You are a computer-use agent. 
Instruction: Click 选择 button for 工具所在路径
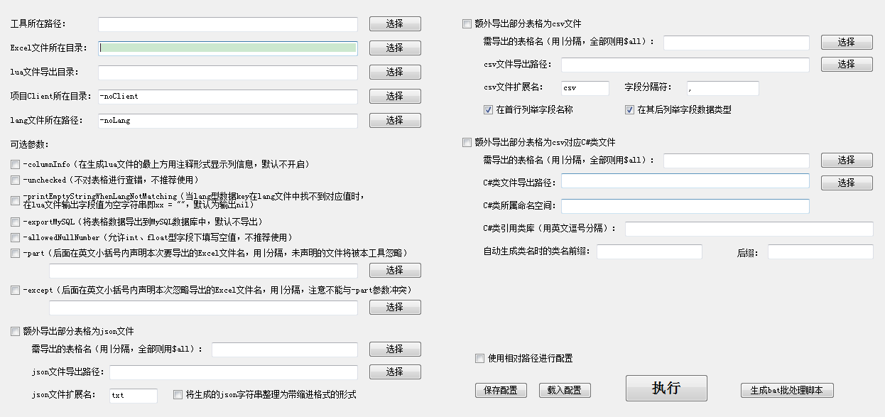pos(395,24)
